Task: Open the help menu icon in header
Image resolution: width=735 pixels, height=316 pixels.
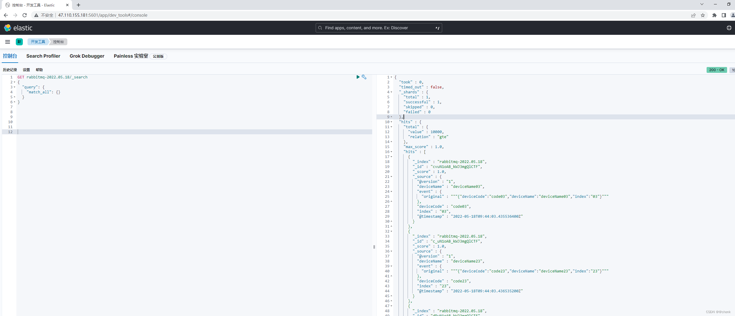Action: tap(729, 28)
